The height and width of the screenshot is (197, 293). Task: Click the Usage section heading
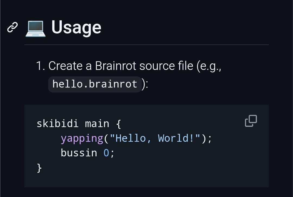tap(76, 27)
